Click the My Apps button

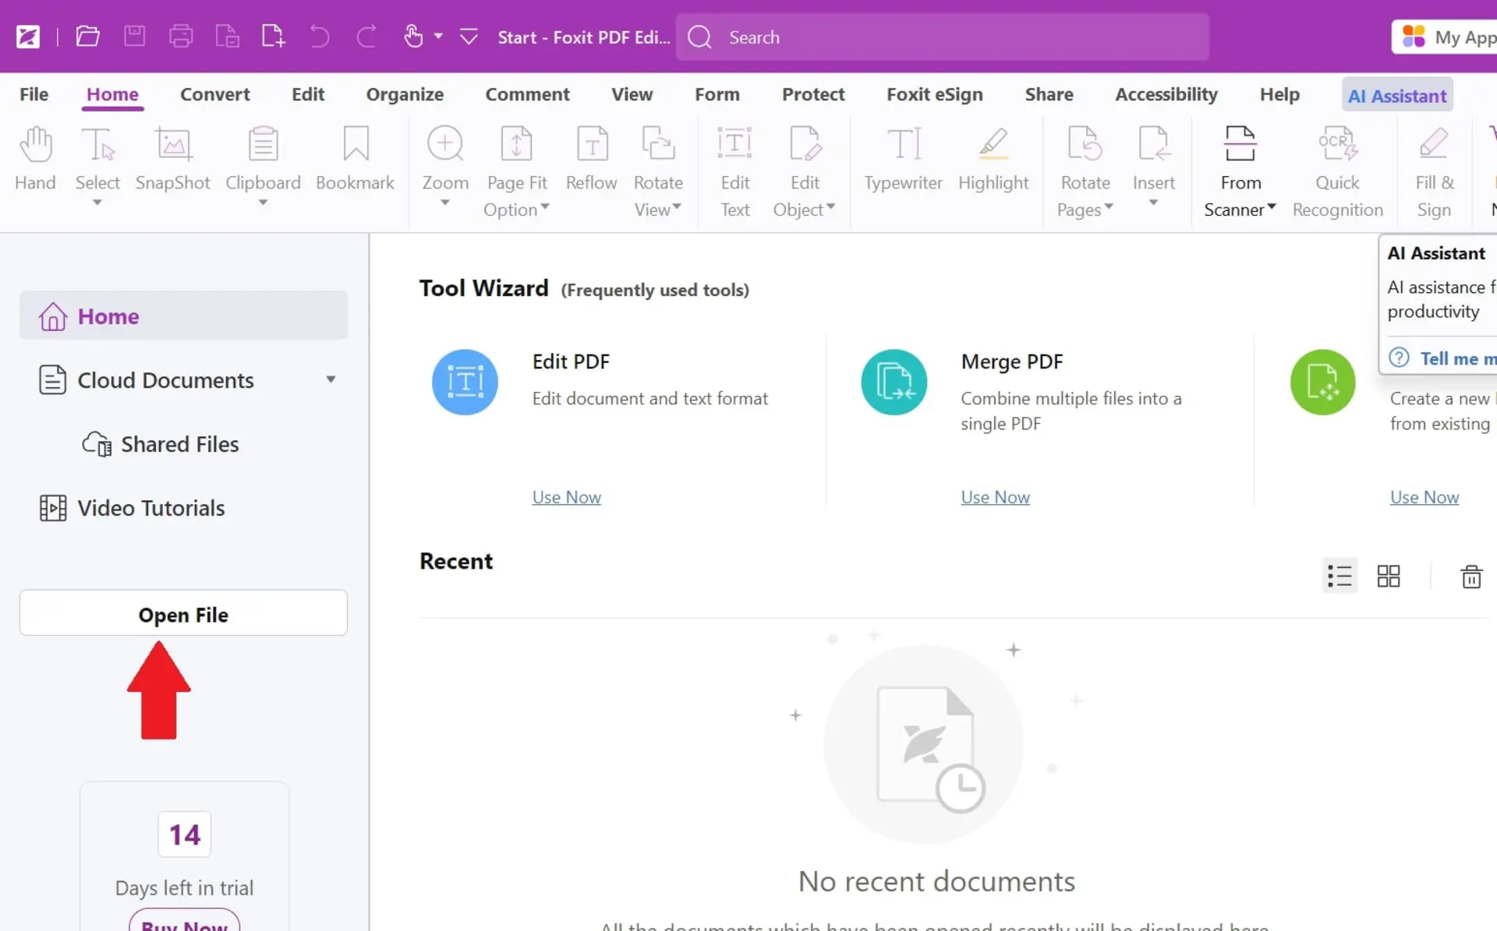coord(1446,37)
